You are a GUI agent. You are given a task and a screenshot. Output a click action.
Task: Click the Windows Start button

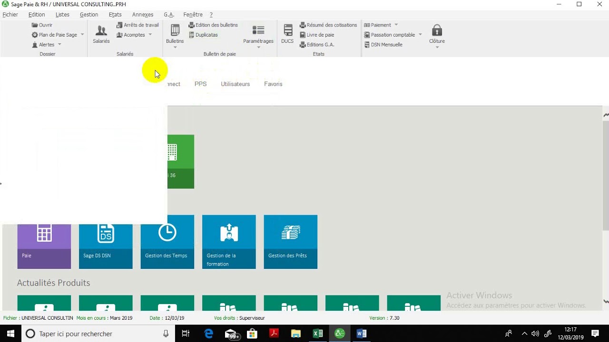10,334
